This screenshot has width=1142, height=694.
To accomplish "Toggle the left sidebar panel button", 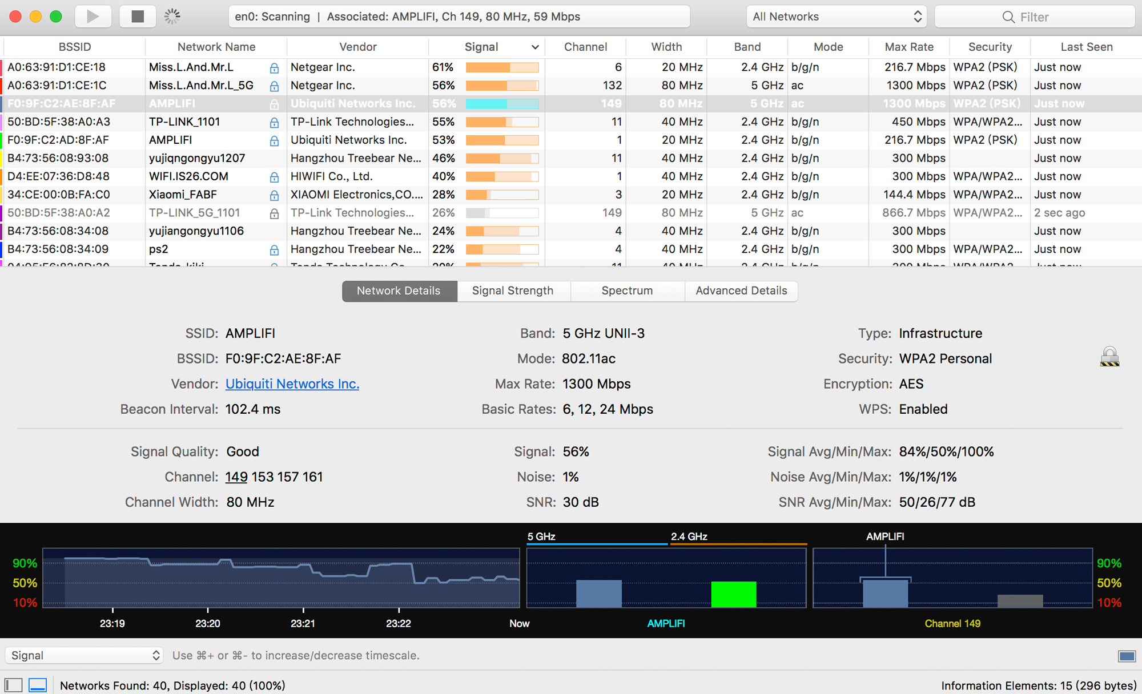I will pyautogui.click(x=14, y=685).
